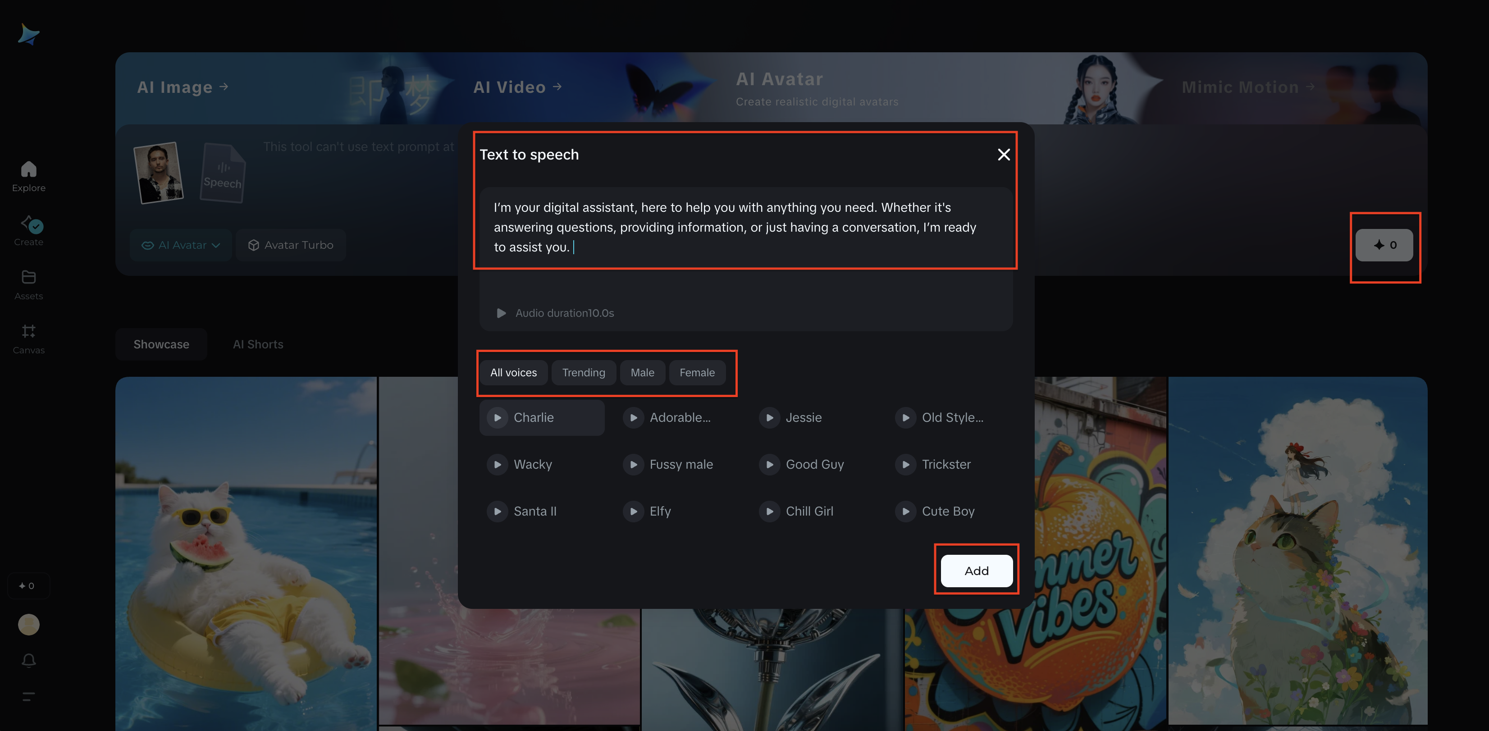Preview the Charlie voice sample
Screen dimensions: 1489x731
pos(497,417)
